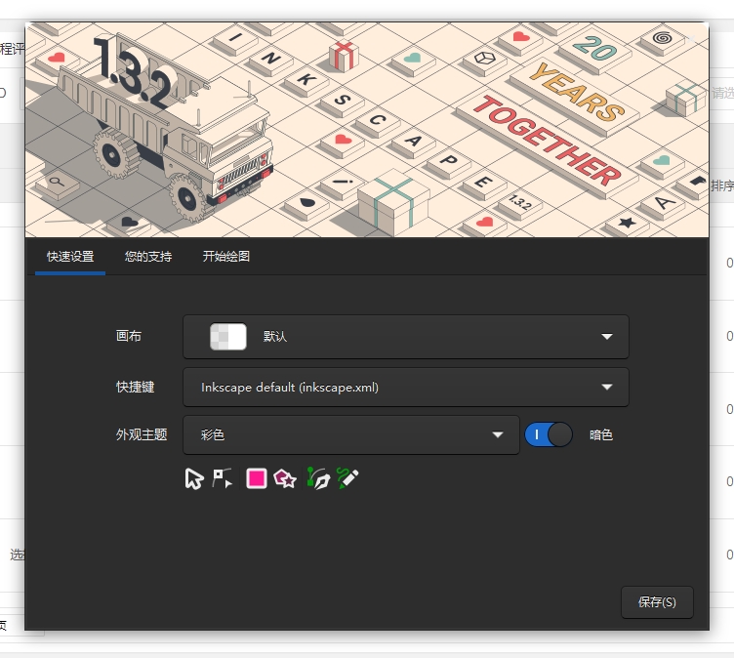Click the 快捷键 label
This screenshot has width=734, height=658.
point(136,387)
